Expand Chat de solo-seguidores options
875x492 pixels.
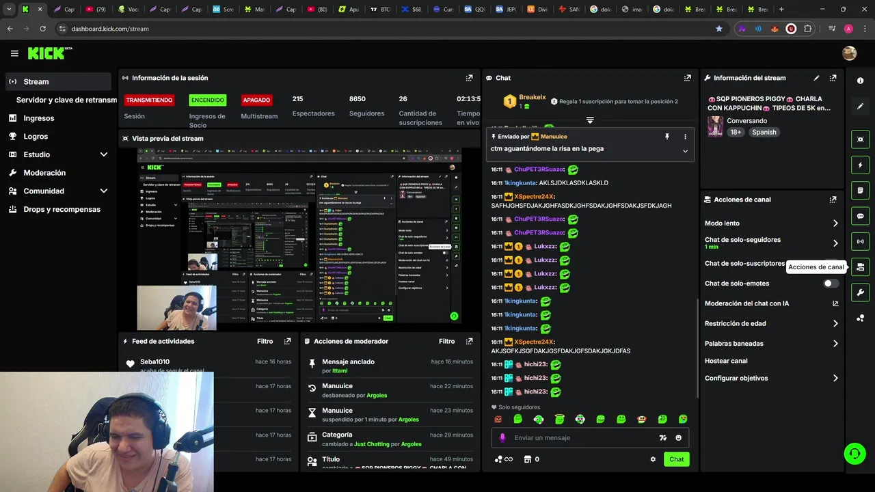[x=835, y=243]
